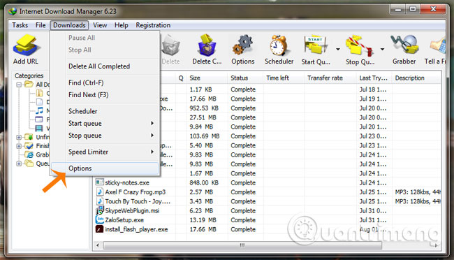
Task: Click the sticky-notes.exe file icon
Action: point(99,182)
